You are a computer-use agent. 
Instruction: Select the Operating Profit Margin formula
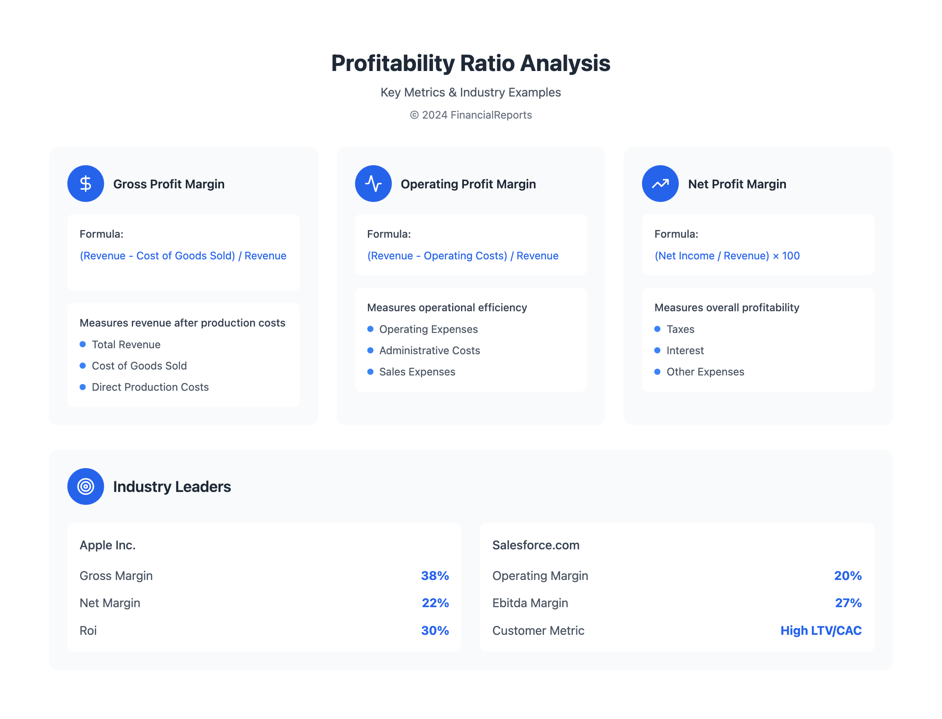click(x=463, y=256)
